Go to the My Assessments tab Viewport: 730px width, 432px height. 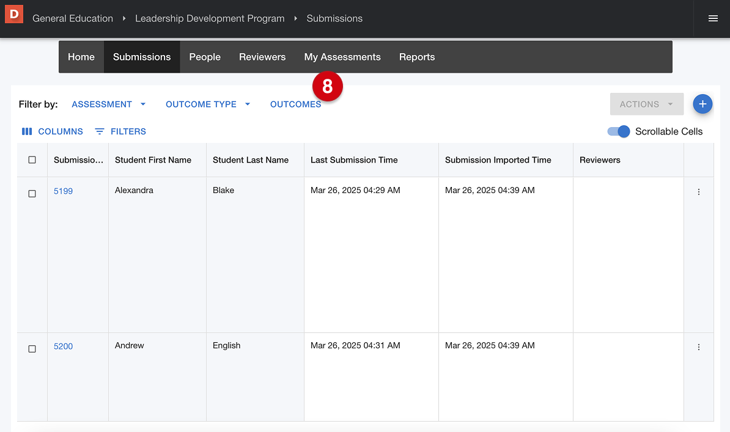coord(342,57)
